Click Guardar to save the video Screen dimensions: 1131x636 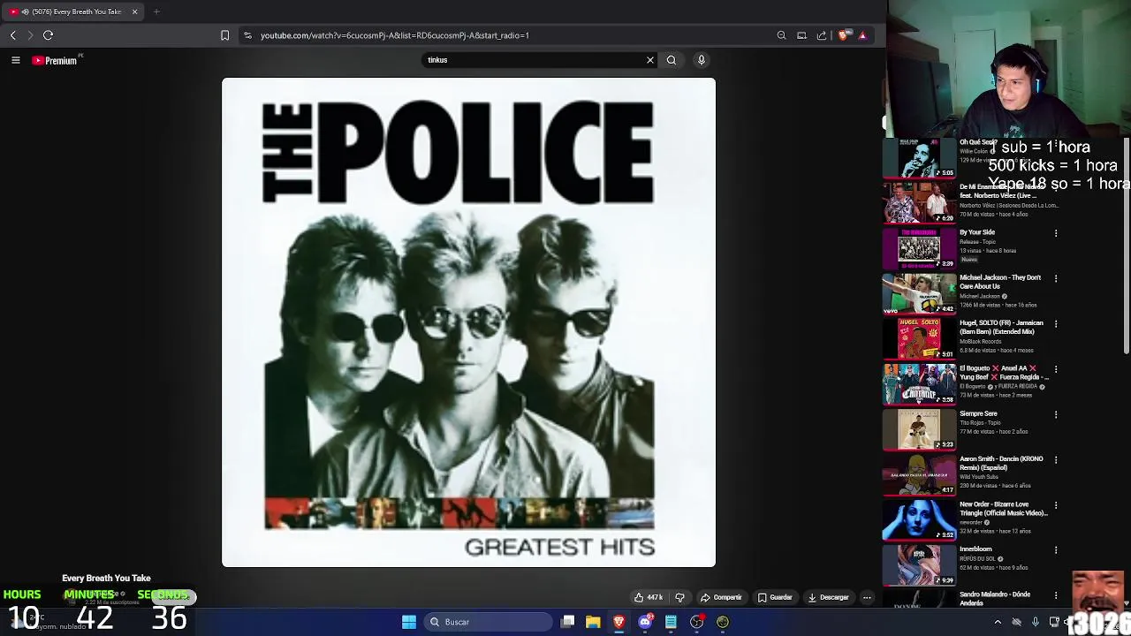tap(776, 598)
